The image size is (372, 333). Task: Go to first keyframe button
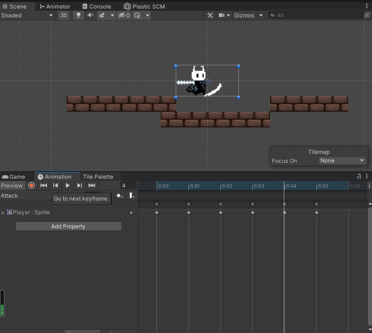click(x=43, y=185)
